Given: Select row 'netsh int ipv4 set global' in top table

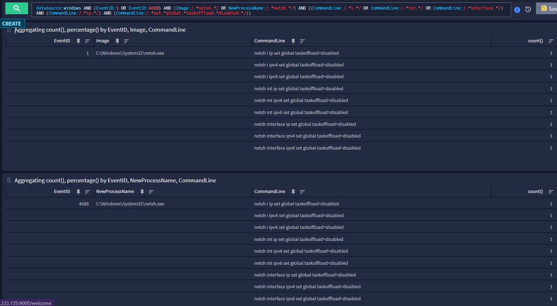Looking at the screenshot, I should click(301, 101).
